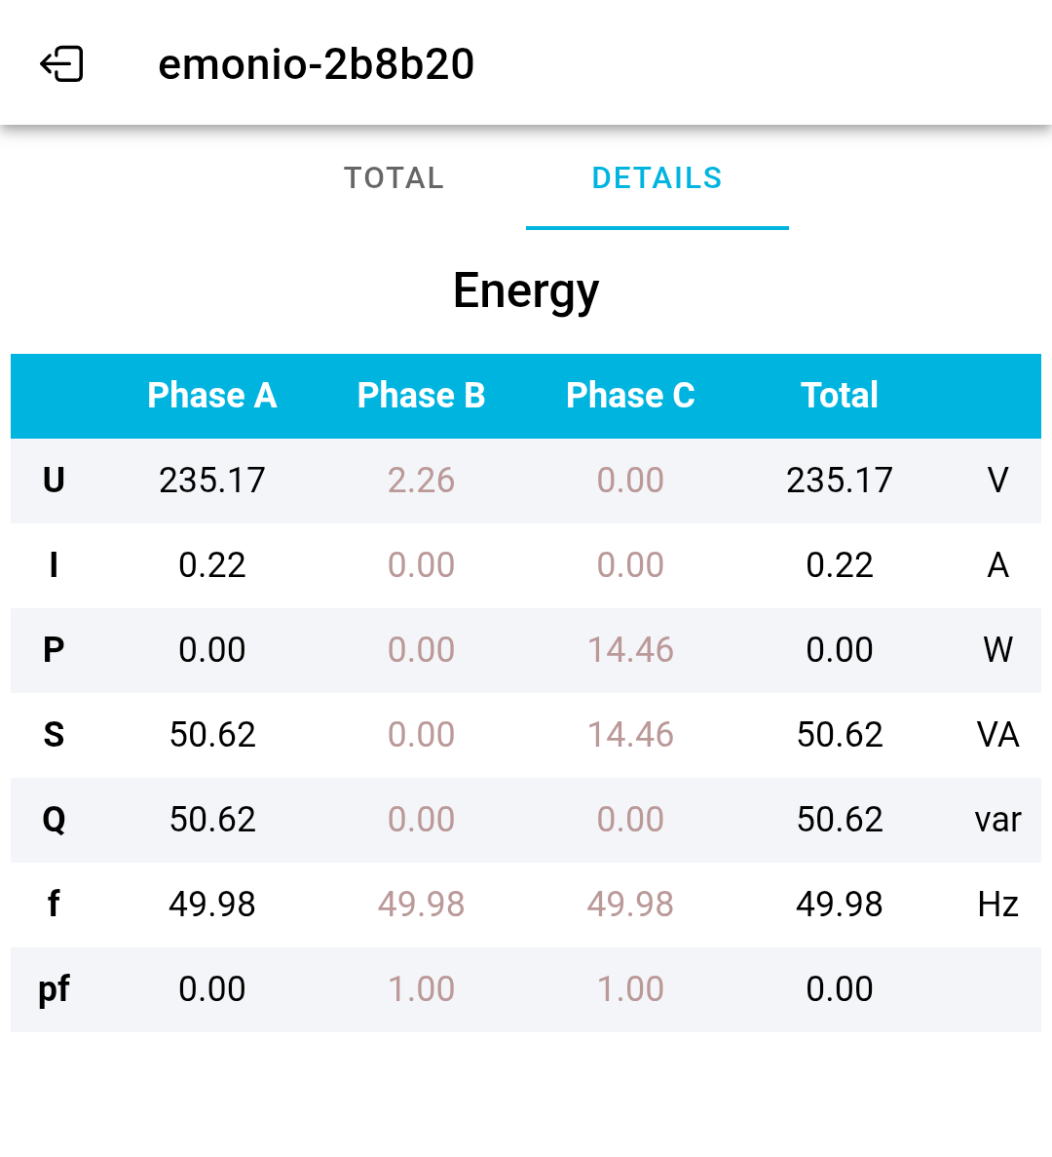
Task: Tap Phase C active power value 14.46
Action: click(x=630, y=650)
